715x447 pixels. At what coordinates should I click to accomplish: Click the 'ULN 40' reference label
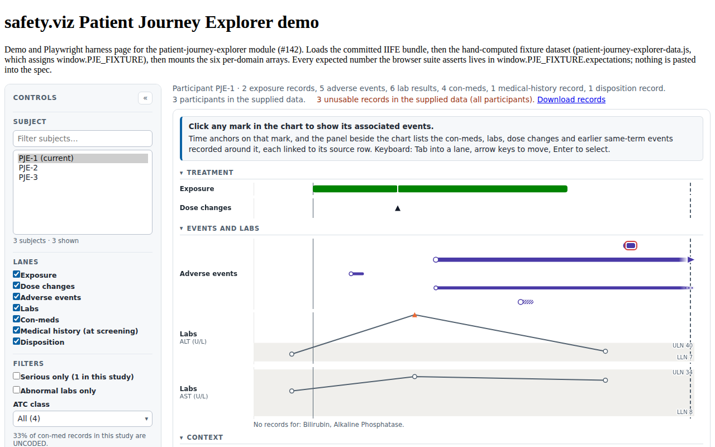pos(683,346)
